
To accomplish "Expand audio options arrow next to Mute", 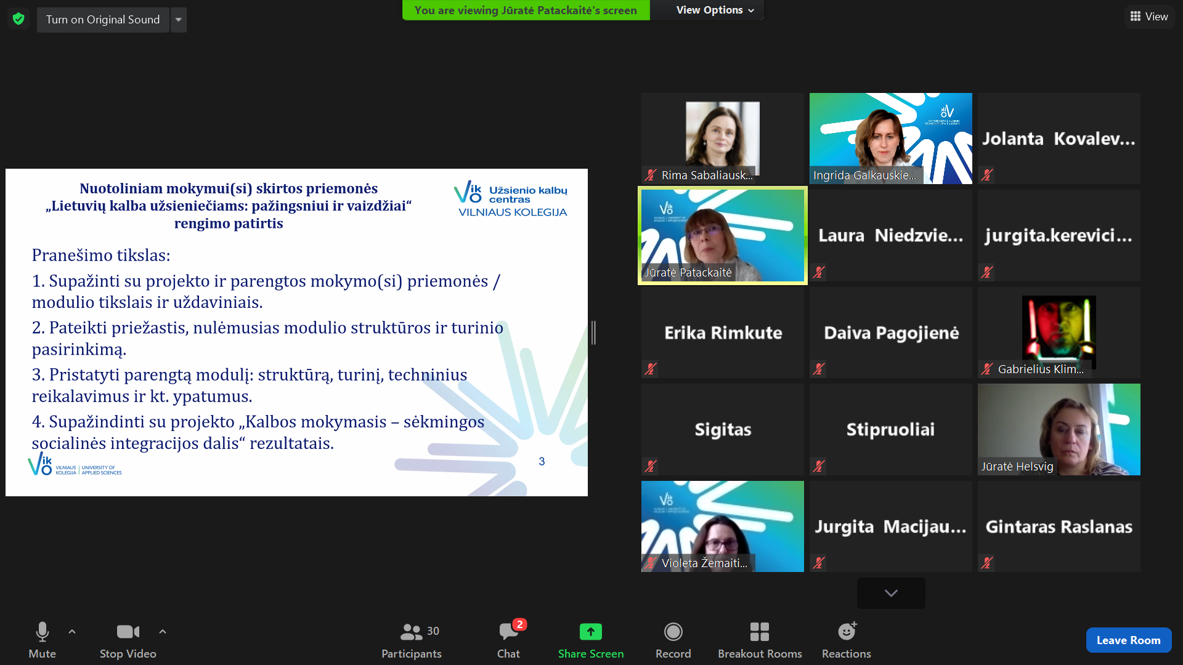I will pyautogui.click(x=72, y=632).
